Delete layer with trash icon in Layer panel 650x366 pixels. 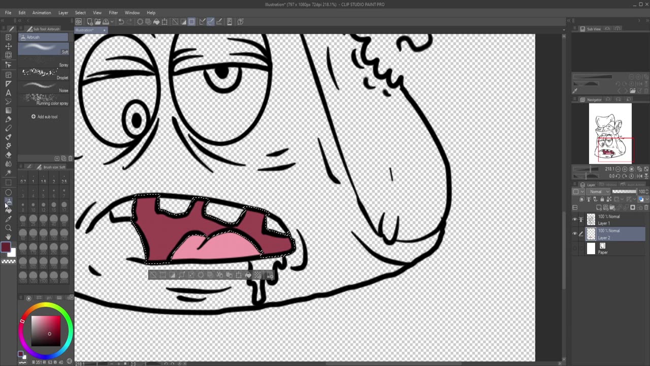click(x=646, y=207)
